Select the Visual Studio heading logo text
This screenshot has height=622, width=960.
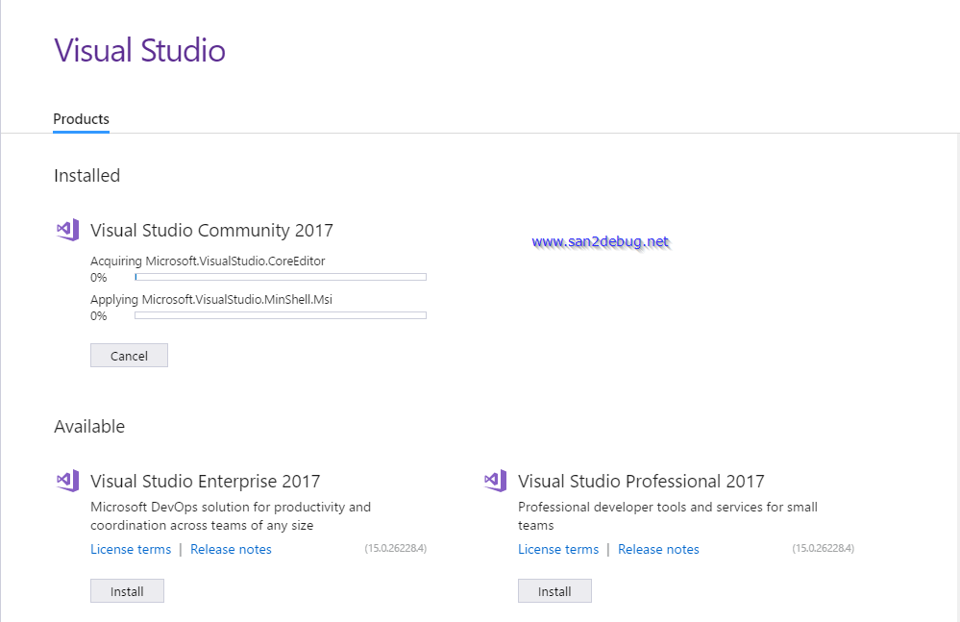tap(139, 50)
